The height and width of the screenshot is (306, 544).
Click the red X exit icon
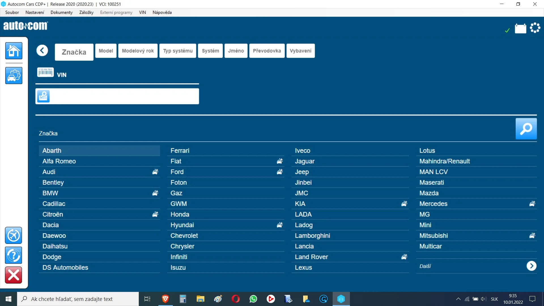click(13, 275)
